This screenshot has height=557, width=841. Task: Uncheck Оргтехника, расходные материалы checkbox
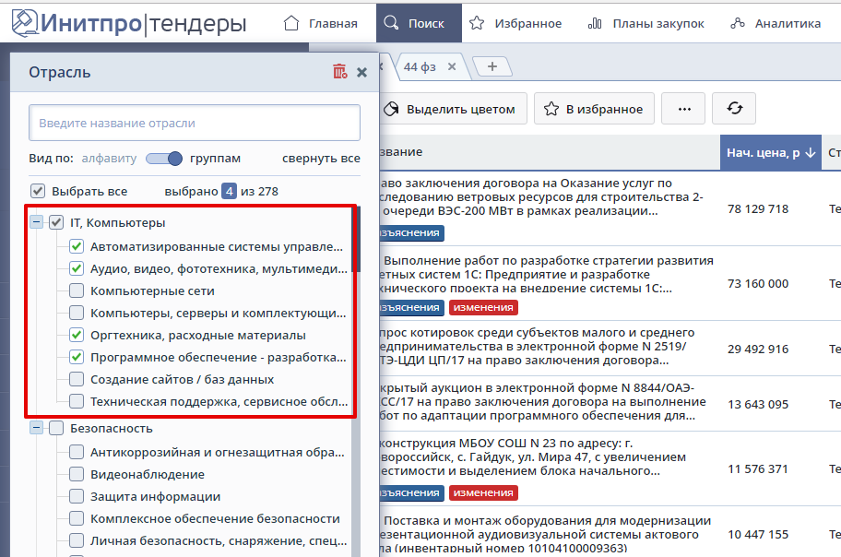(x=77, y=336)
